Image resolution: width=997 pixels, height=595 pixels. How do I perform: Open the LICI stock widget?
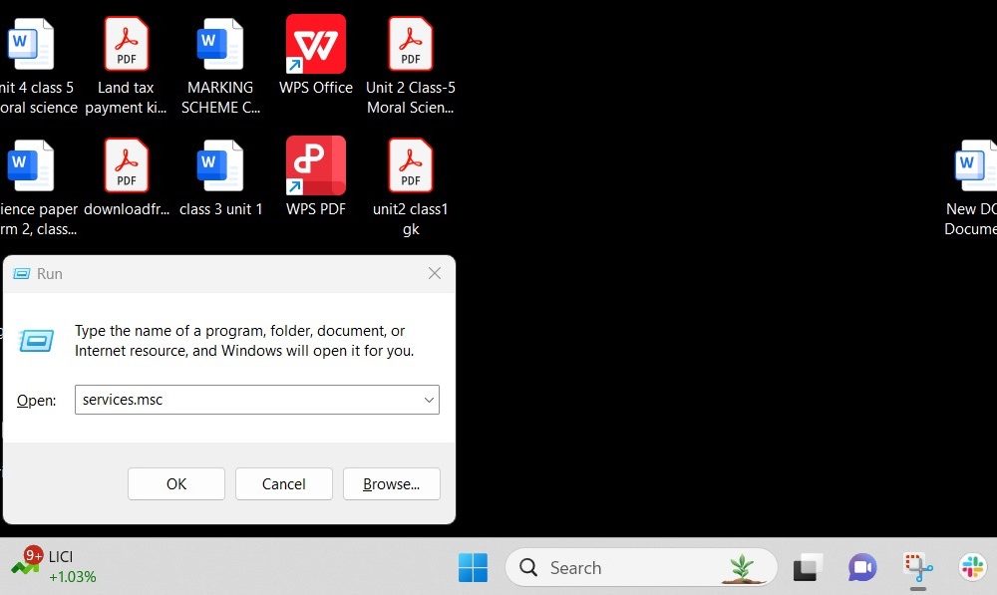55,566
